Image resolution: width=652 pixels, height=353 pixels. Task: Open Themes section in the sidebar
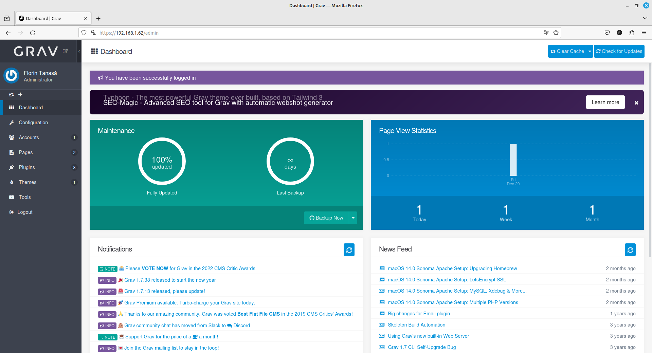[41, 182]
